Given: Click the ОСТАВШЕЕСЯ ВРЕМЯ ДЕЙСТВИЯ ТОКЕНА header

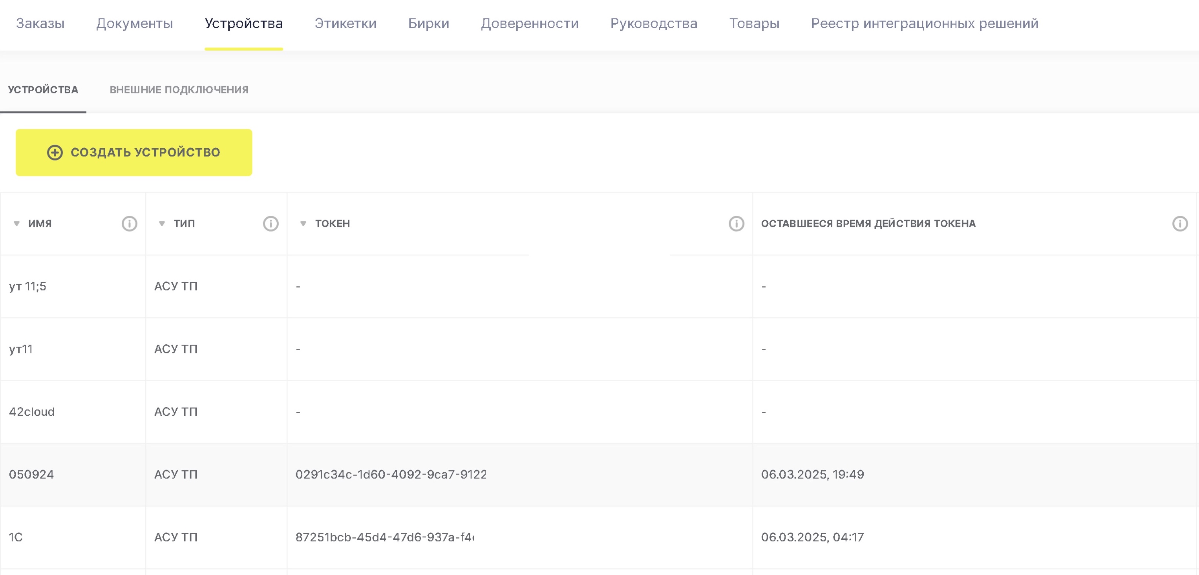Looking at the screenshot, I should (x=868, y=224).
